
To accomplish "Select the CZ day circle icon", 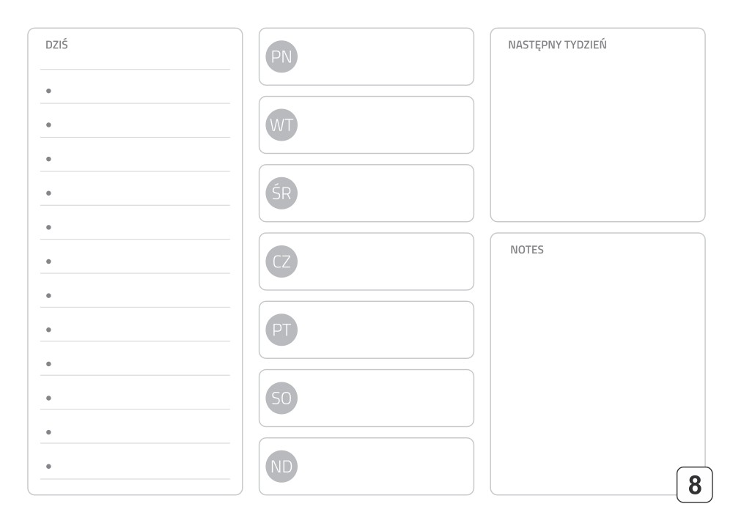I will 281,261.
